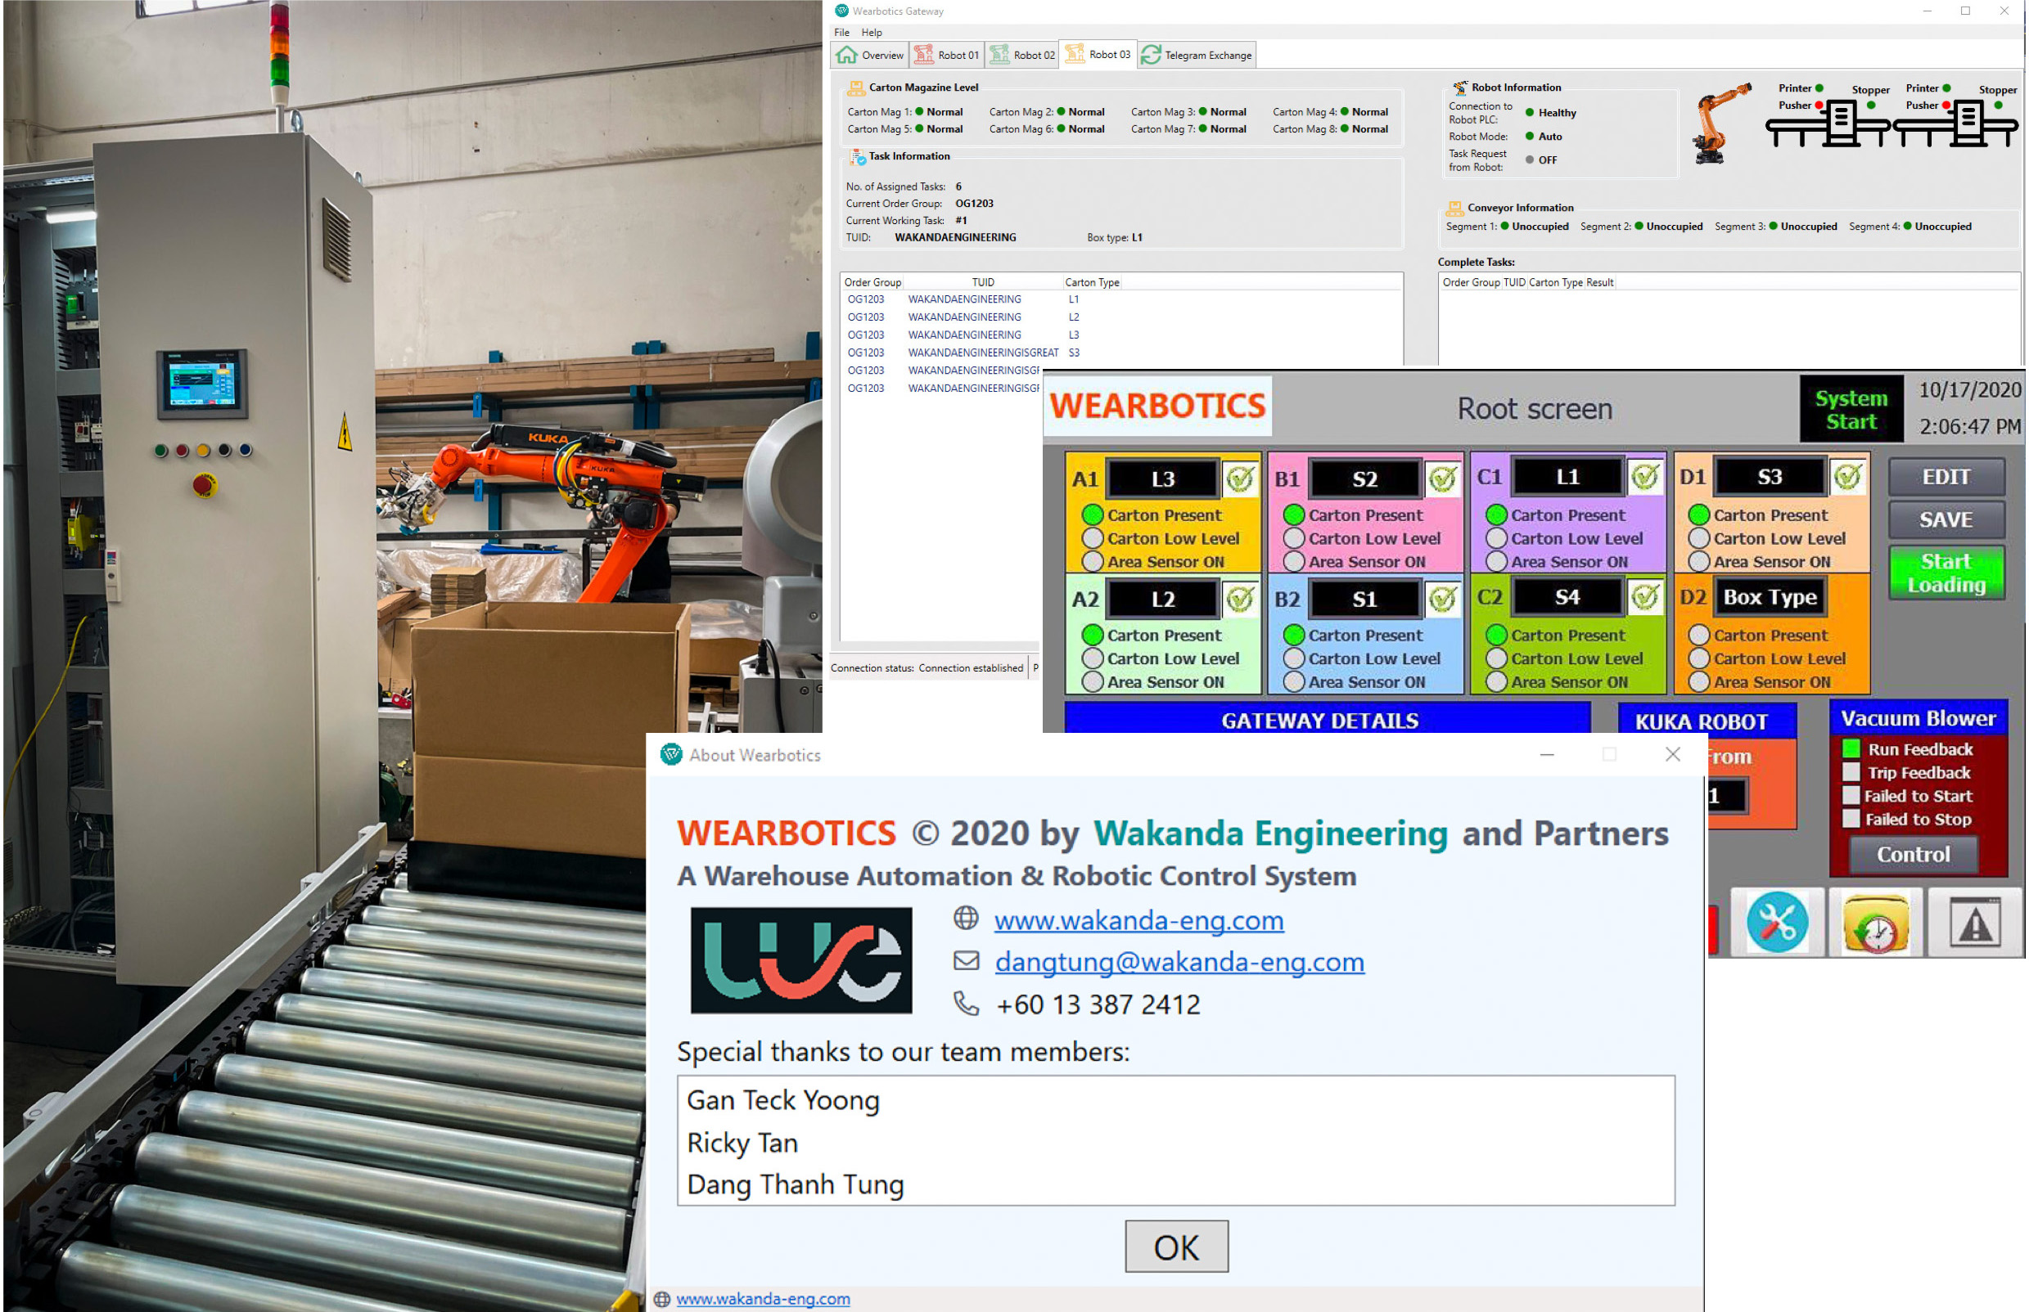This screenshot has width=2029, height=1312.
Task: Switch to the Robot 01 tab
Action: tap(947, 56)
